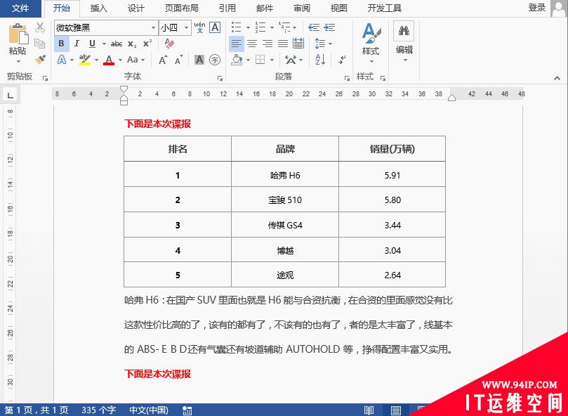
Task: Switch to the 审阅 tab
Action: click(302, 8)
